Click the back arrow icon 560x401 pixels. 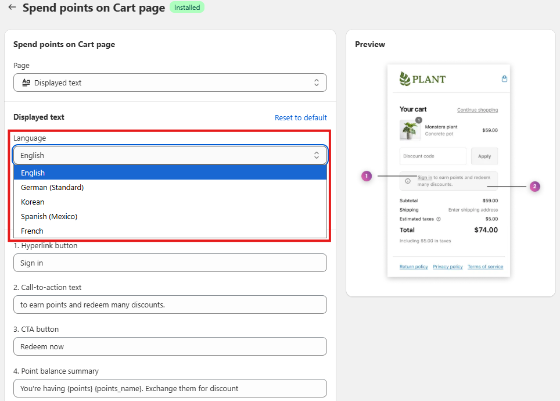12,8
